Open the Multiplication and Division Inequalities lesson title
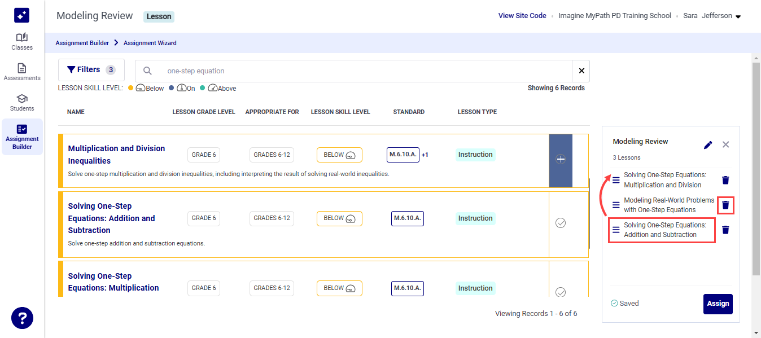This screenshot has height=338, width=761. coord(116,155)
